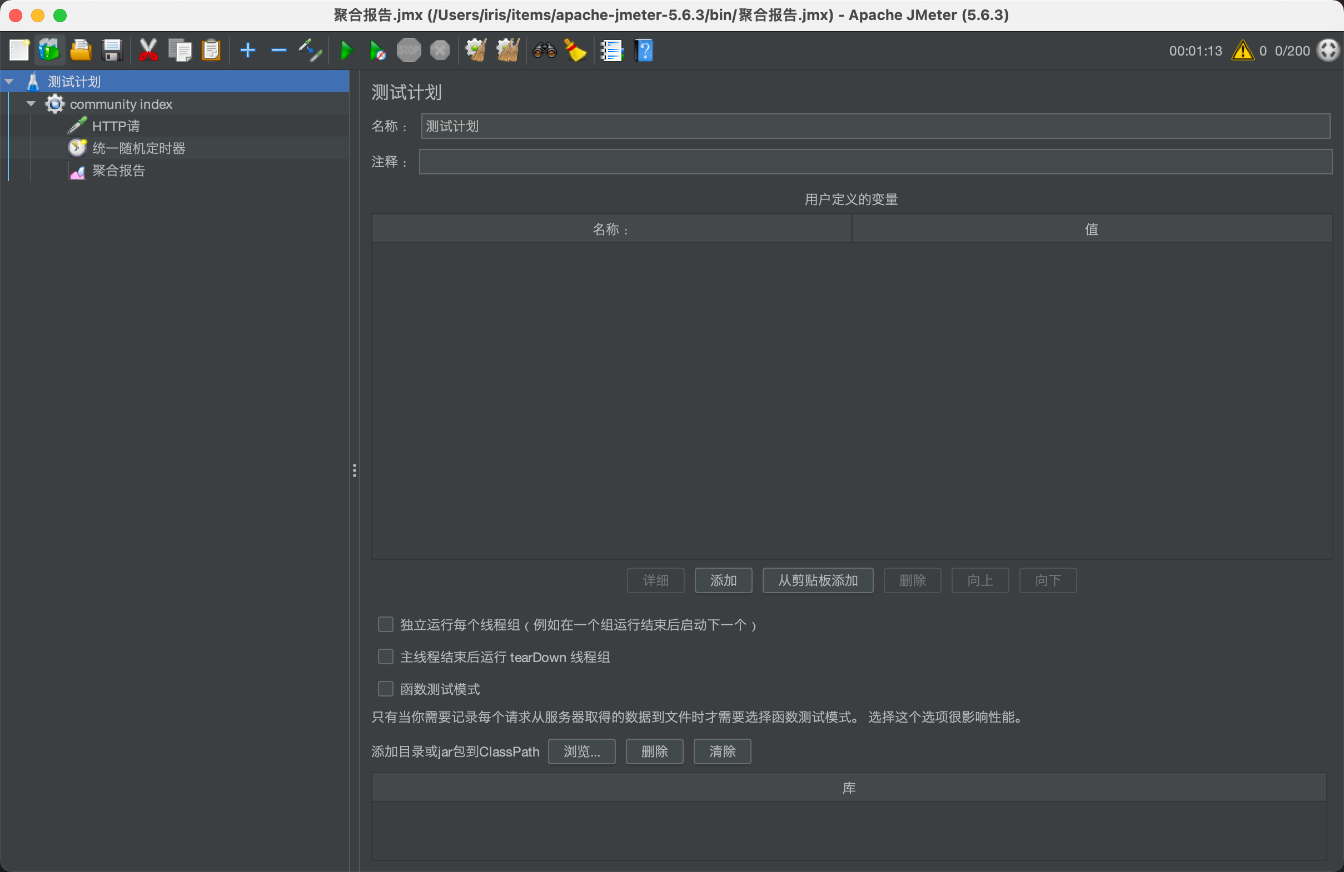Paste from clipboard icon in toolbar
This screenshot has height=872, width=1344.
(211, 50)
